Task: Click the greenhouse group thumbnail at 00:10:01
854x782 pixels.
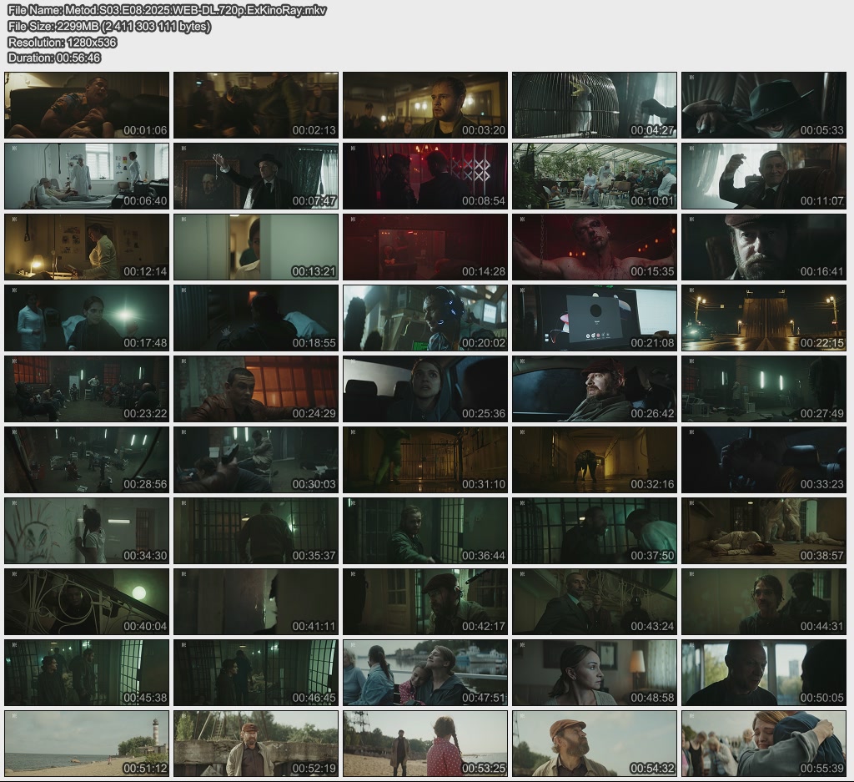Action: (594, 176)
